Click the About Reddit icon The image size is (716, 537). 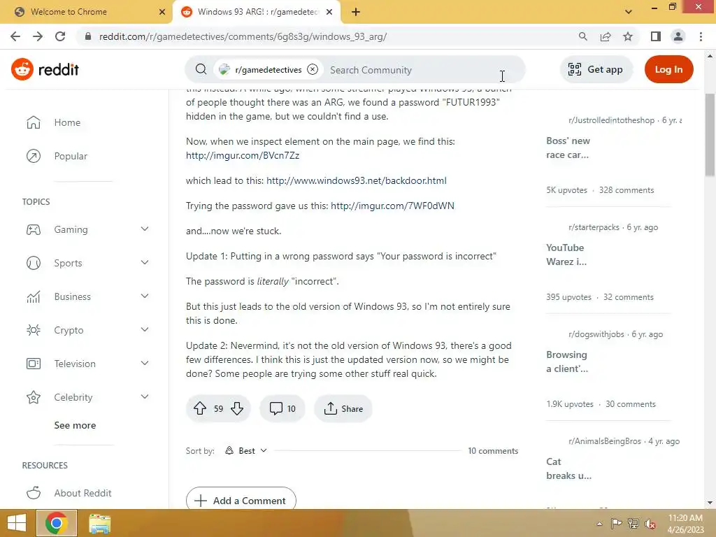34,493
